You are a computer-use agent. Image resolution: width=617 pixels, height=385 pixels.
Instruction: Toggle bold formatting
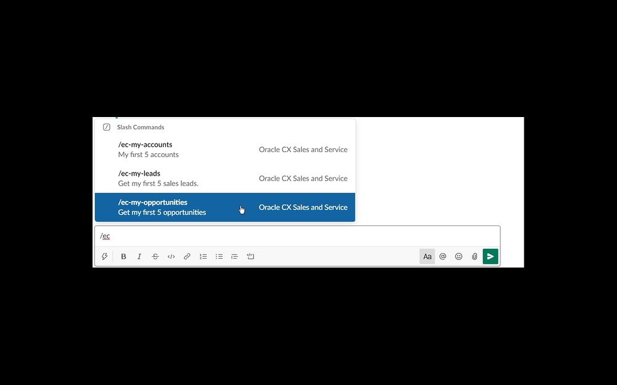pyautogui.click(x=123, y=256)
